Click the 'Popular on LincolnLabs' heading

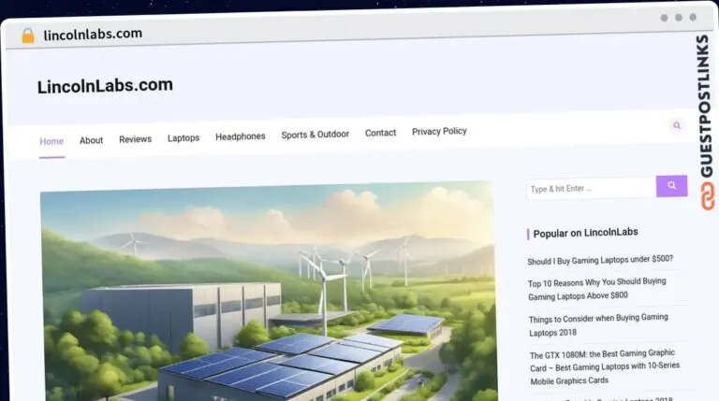(x=585, y=233)
